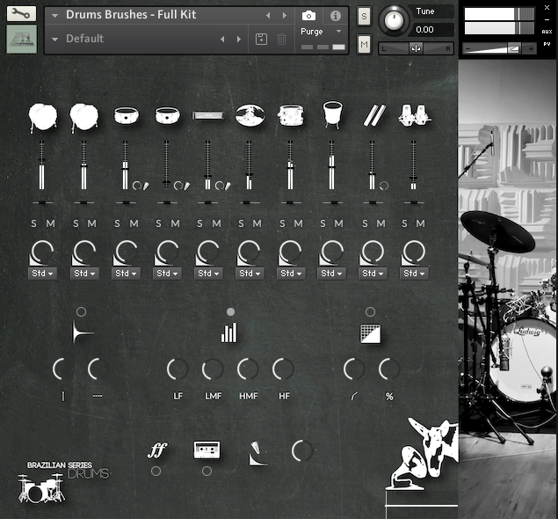Select the flat bar percussion channel icon
This screenshot has height=519, width=558.
coord(208,115)
